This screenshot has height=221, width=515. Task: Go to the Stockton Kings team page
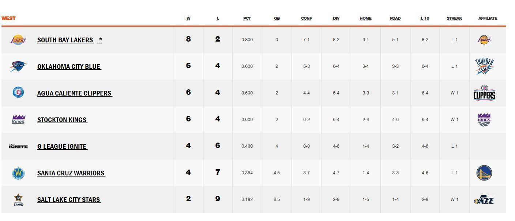[x=62, y=120]
